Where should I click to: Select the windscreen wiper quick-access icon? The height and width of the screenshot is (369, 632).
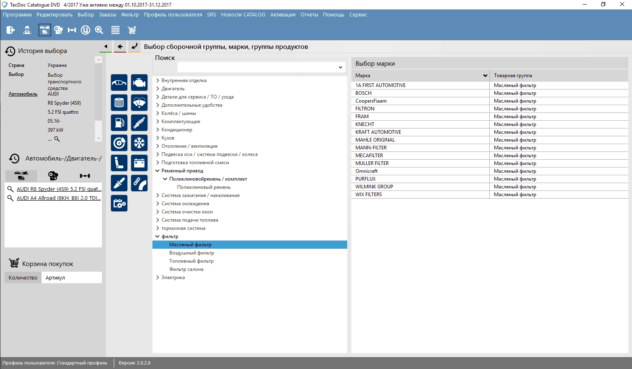139,103
